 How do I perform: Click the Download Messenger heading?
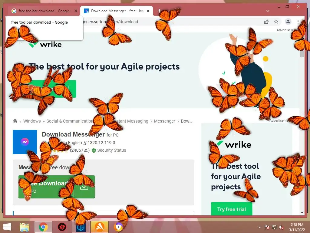click(x=73, y=134)
